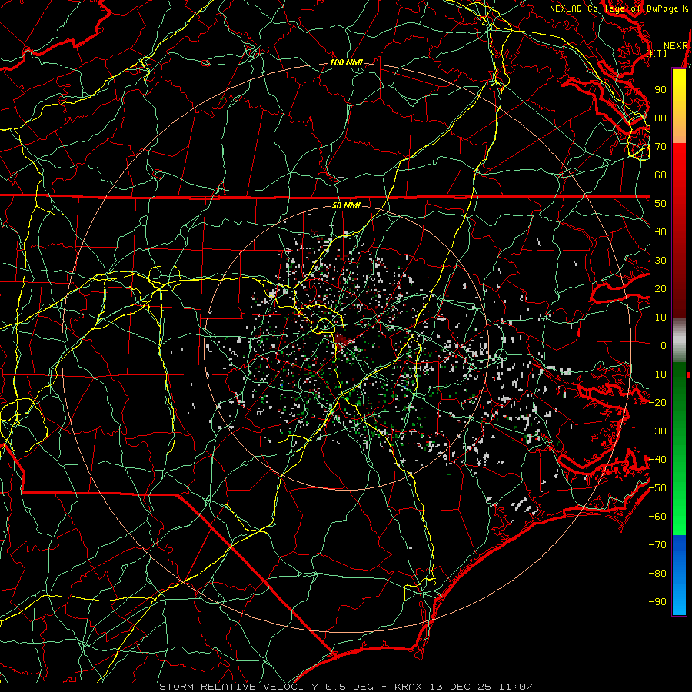The height and width of the screenshot is (692, 692).
Task: Click the gray zero-velocity segment of the color bar
Action: pos(679,340)
